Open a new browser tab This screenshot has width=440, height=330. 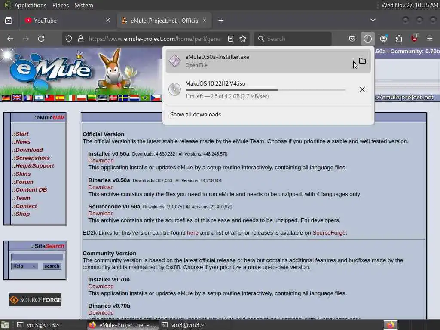tap(221, 21)
